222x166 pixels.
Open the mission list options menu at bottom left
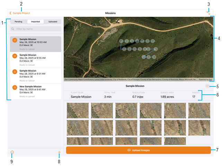click(12, 152)
